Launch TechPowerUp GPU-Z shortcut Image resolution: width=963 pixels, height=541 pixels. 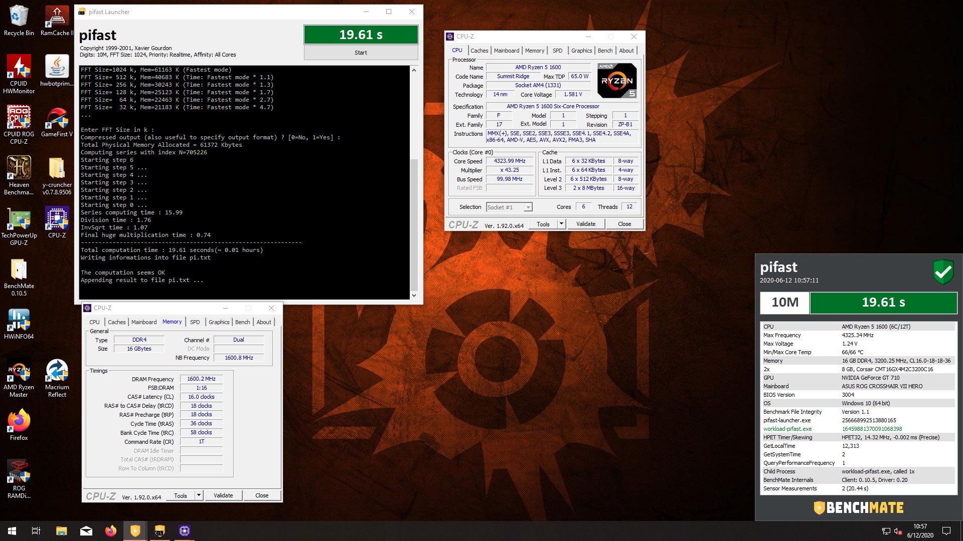tap(19, 226)
